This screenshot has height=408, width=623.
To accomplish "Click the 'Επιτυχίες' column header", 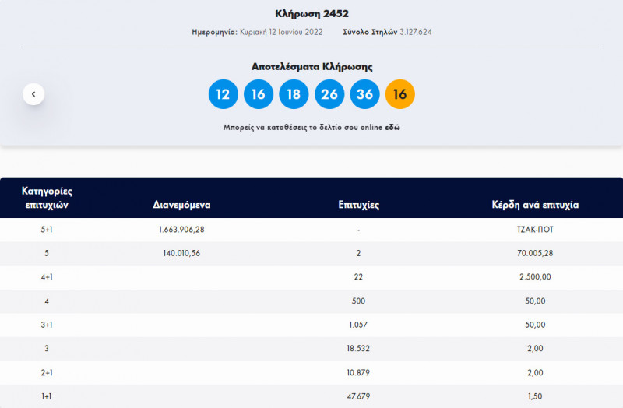I will tap(358, 206).
